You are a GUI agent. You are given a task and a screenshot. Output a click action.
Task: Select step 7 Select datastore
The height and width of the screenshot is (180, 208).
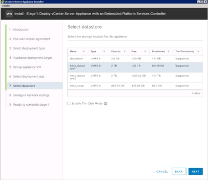pyautogui.click(x=35, y=86)
